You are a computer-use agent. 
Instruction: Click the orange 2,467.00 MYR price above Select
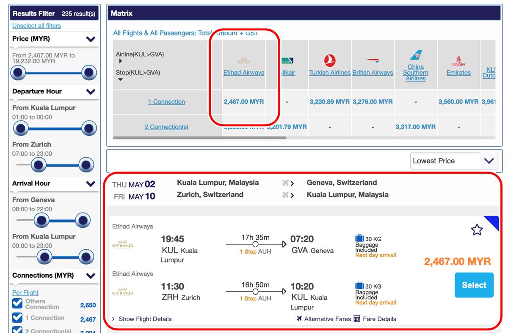pyautogui.click(x=458, y=262)
